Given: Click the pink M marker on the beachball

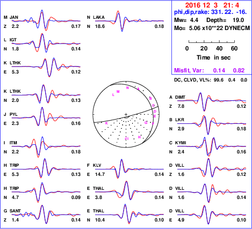Looking at the screenshot, I should point(118,92).
